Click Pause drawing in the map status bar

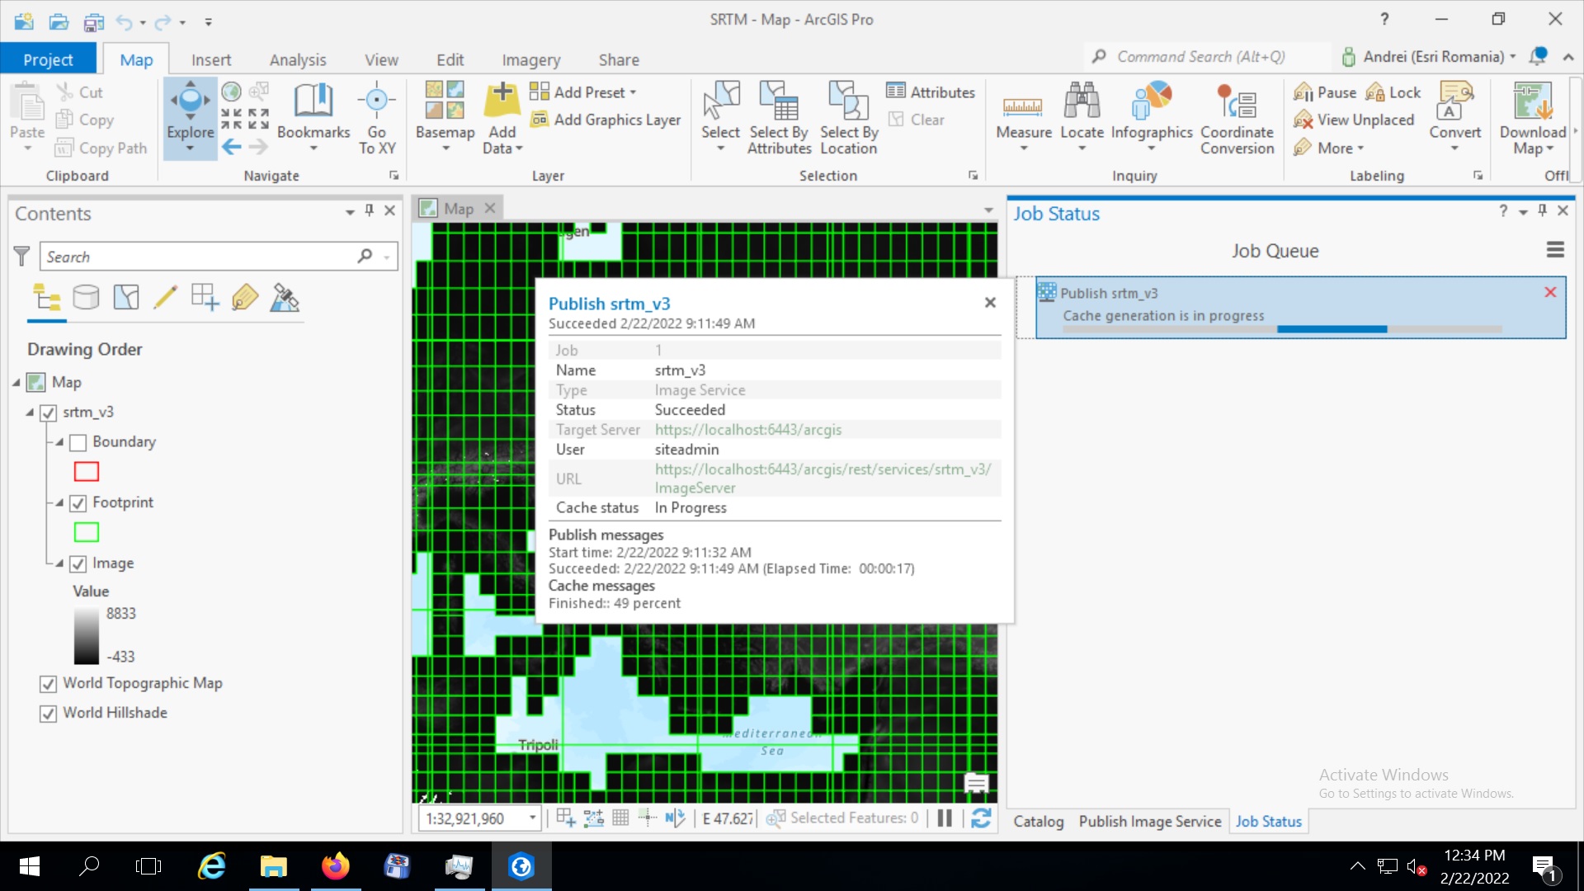click(945, 818)
